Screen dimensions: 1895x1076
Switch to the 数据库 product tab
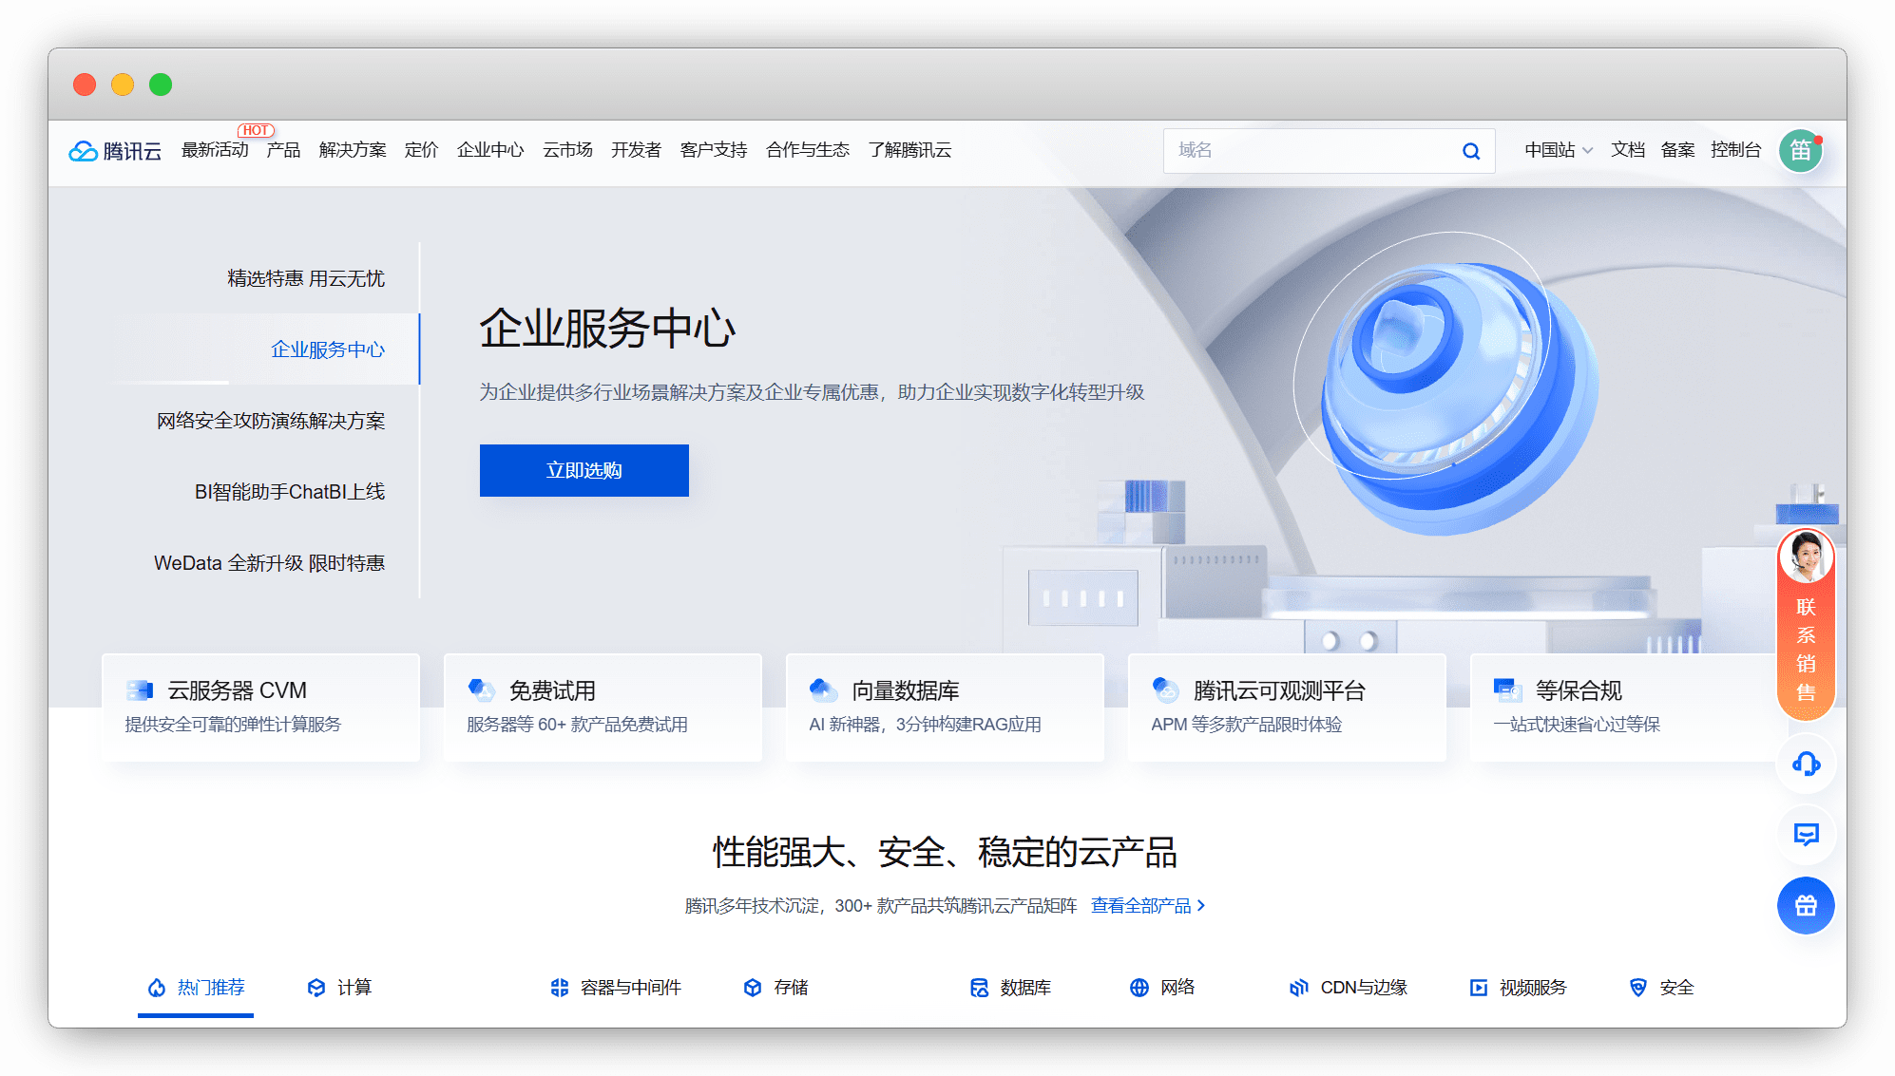(1011, 988)
